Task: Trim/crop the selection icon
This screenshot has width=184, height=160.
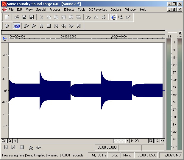Action: (x=79, y=17)
